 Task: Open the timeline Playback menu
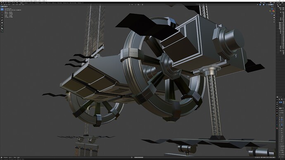pyautogui.click(x=6, y=157)
